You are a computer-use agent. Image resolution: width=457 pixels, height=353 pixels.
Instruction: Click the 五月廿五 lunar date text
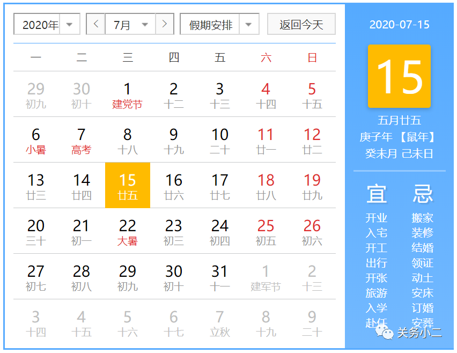click(x=399, y=120)
